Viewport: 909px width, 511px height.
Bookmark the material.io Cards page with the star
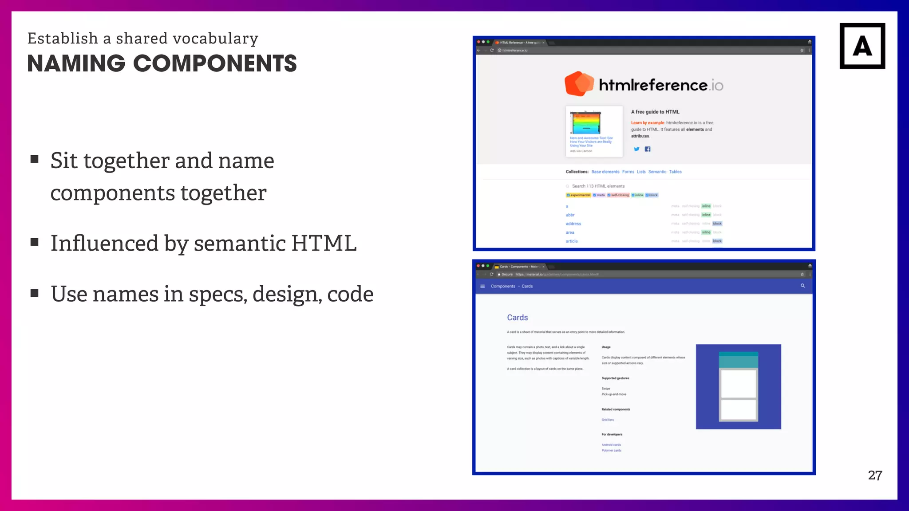[802, 274]
